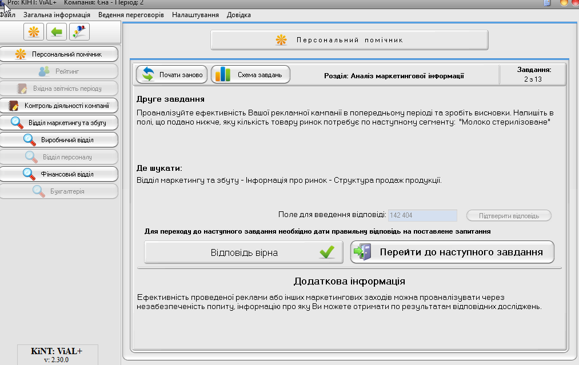Click the Почати заново button
The image size is (579, 365).
click(x=171, y=75)
